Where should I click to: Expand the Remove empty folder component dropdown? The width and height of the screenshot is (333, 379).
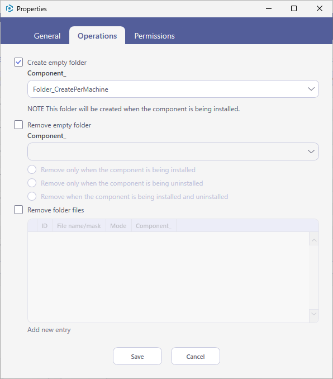[x=173, y=151]
